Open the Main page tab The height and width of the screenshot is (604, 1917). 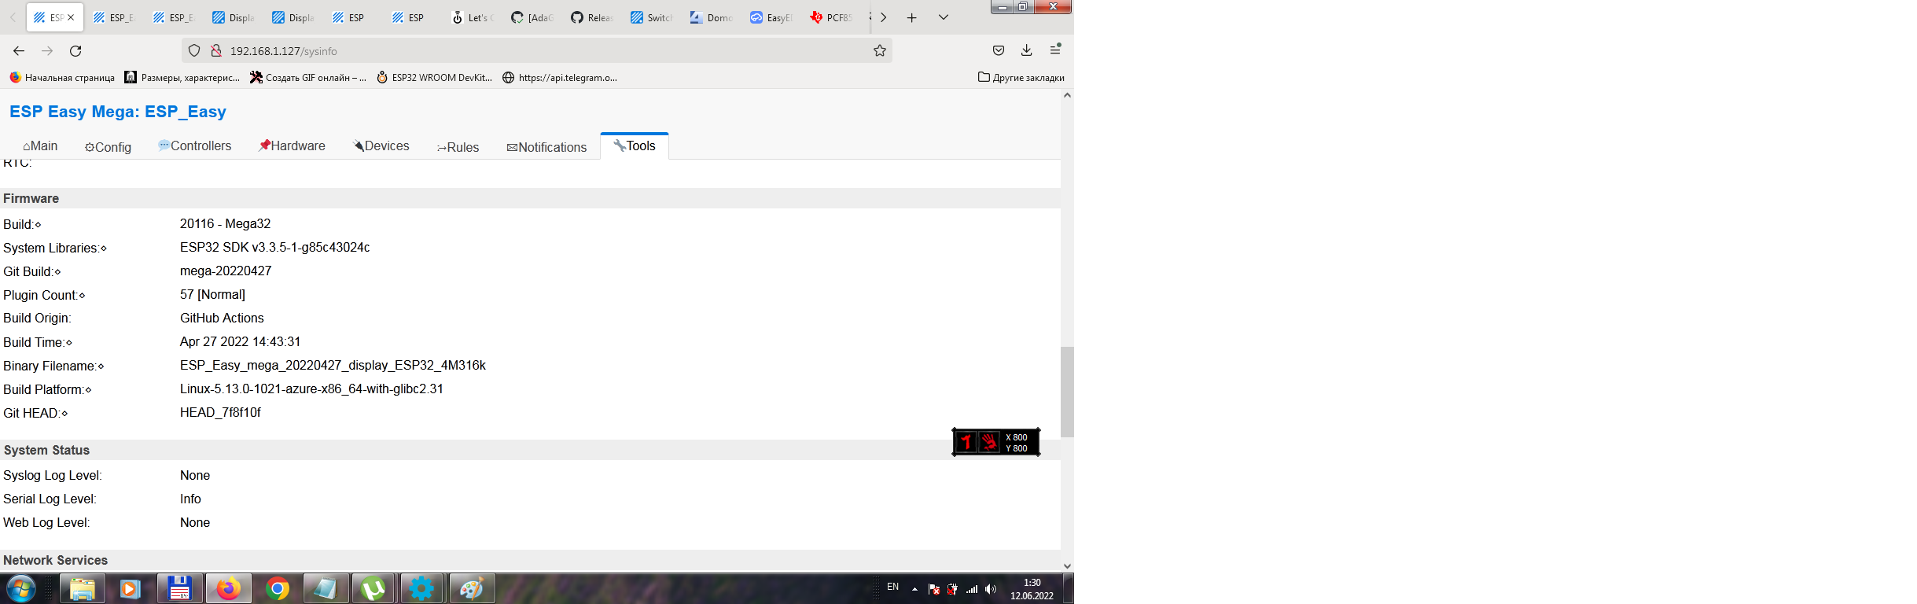(40, 146)
